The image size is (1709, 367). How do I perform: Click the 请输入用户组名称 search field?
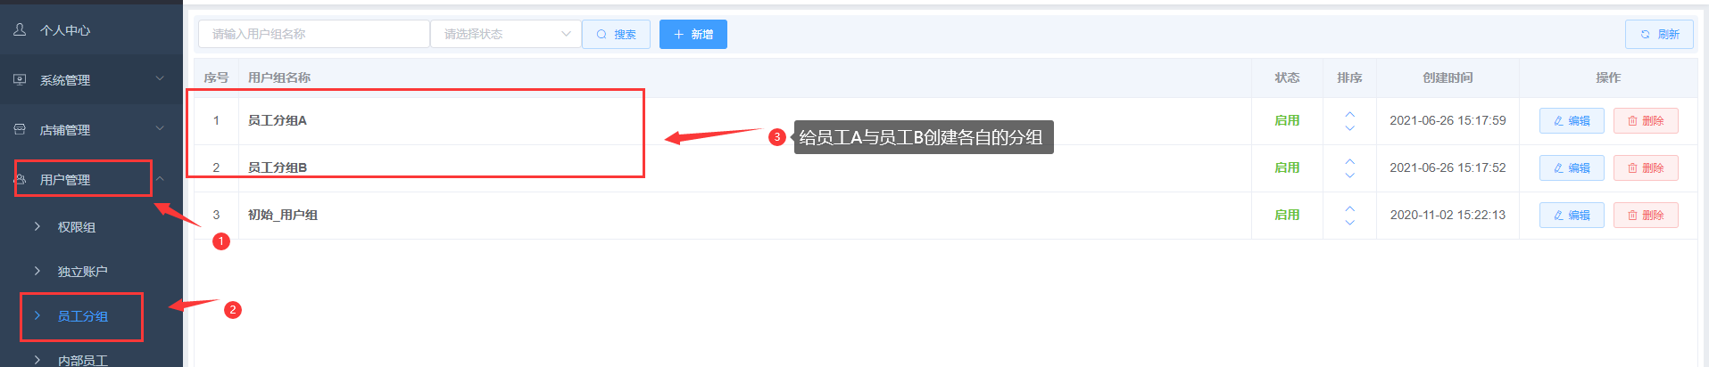pos(313,34)
